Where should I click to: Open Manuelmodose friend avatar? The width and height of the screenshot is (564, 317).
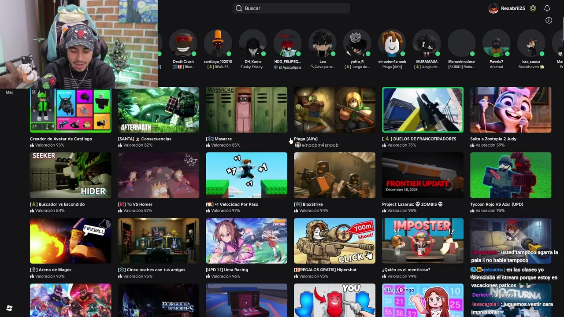pyautogui.click(x=461, y=43)
